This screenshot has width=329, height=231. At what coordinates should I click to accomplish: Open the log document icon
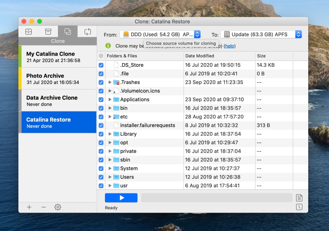(299, 198)
